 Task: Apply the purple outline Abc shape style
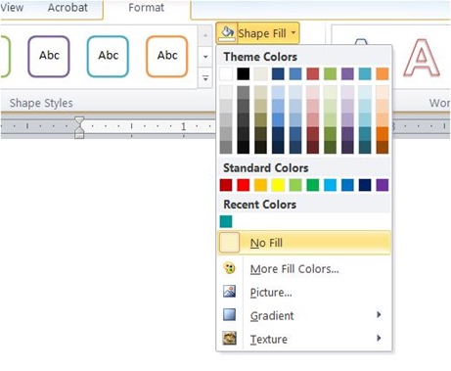point(49,57)
